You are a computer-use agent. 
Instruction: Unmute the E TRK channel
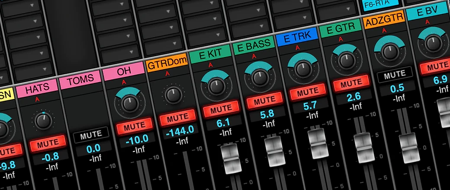(308, 92)
